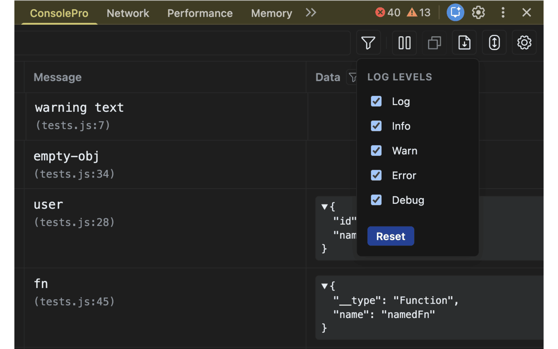Viewport: 558px width, 349px height.
Task: Uncheck the Warn level checkbox
Action: tap(376, 151)
